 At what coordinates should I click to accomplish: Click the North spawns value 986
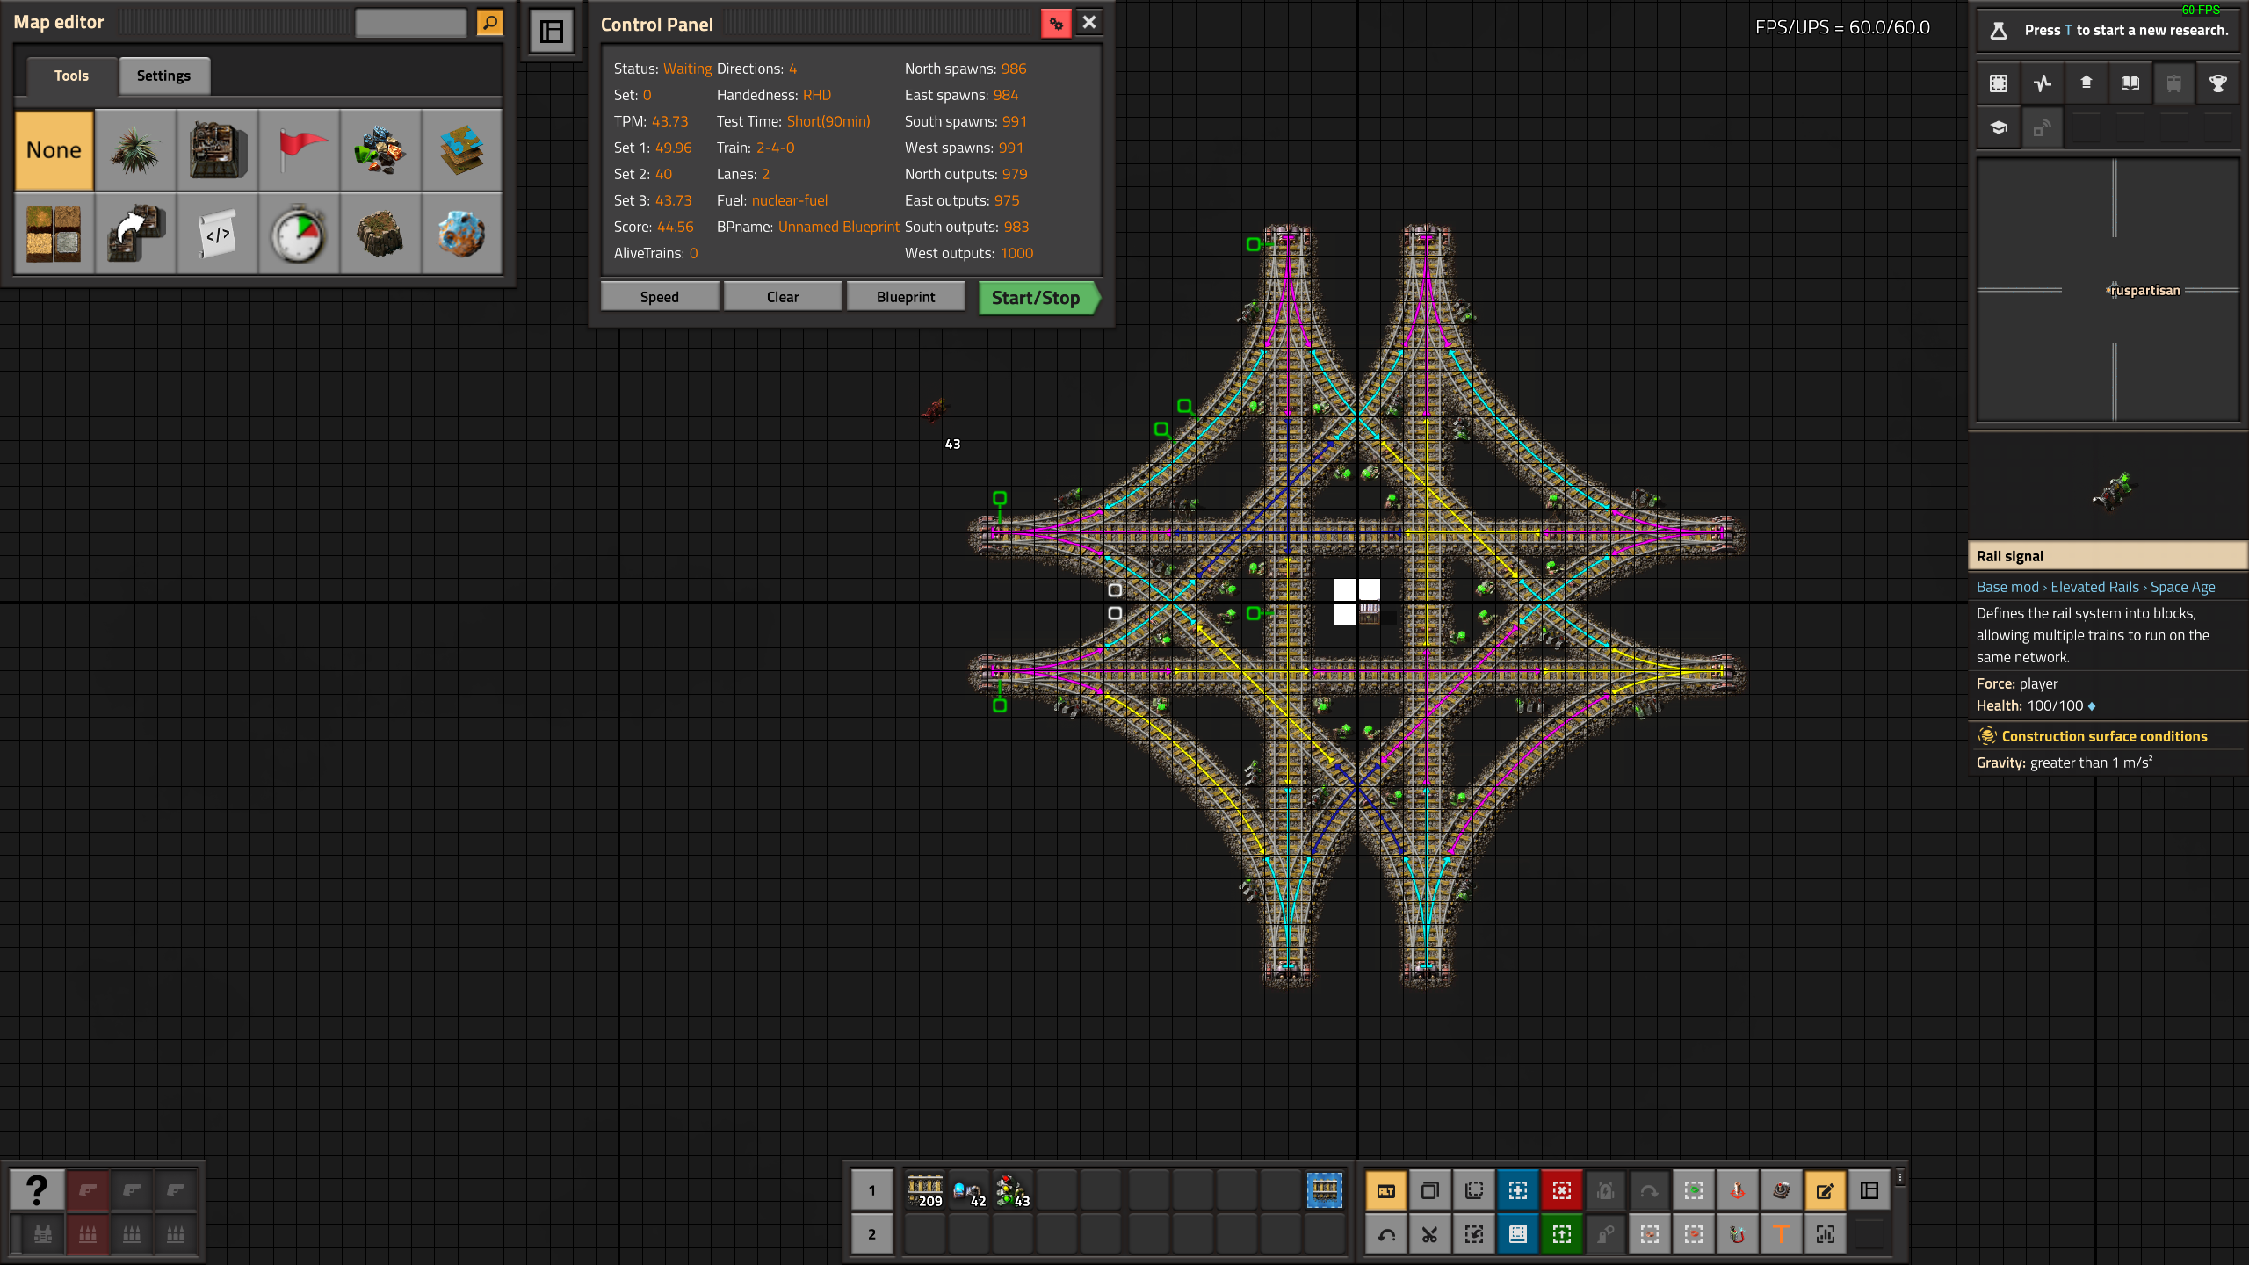(1014, 69)
